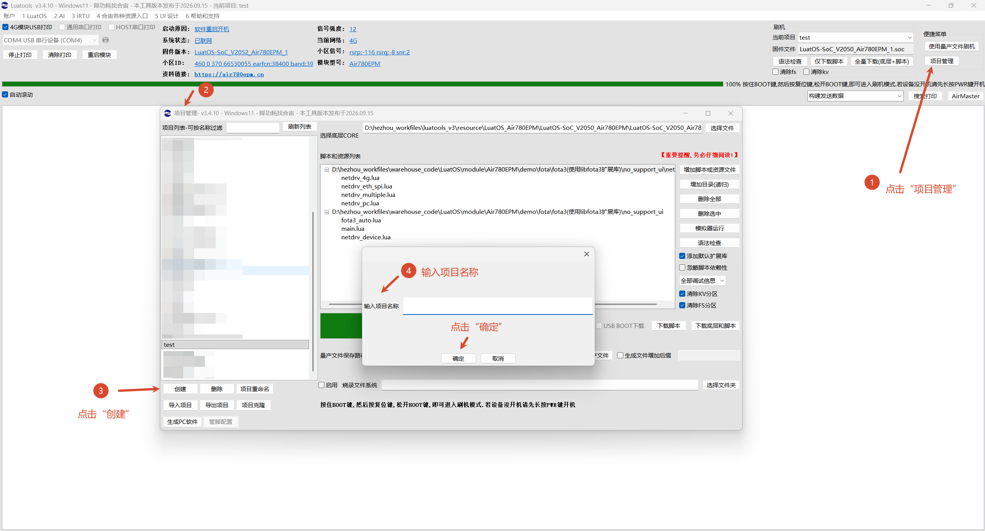Collapse the no_support_ui\net folder node
This screenshot has width=985, height=531.
coord(327,170)
